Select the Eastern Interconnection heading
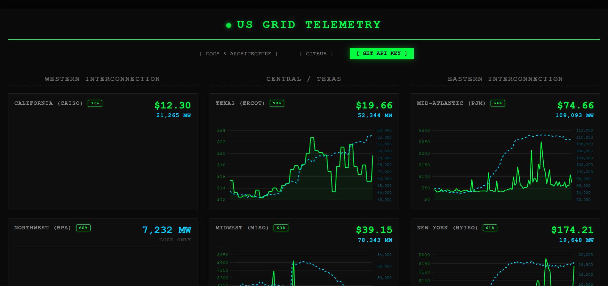The width and height of the screenshot is (608, 286). (505, 79)
